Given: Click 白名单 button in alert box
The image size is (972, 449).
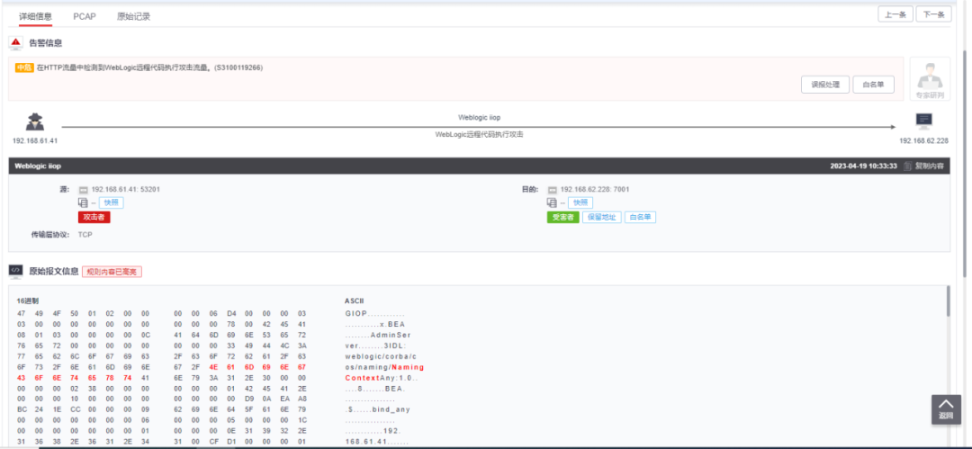Looking at the screenshot, I should (x=873, y=85).
